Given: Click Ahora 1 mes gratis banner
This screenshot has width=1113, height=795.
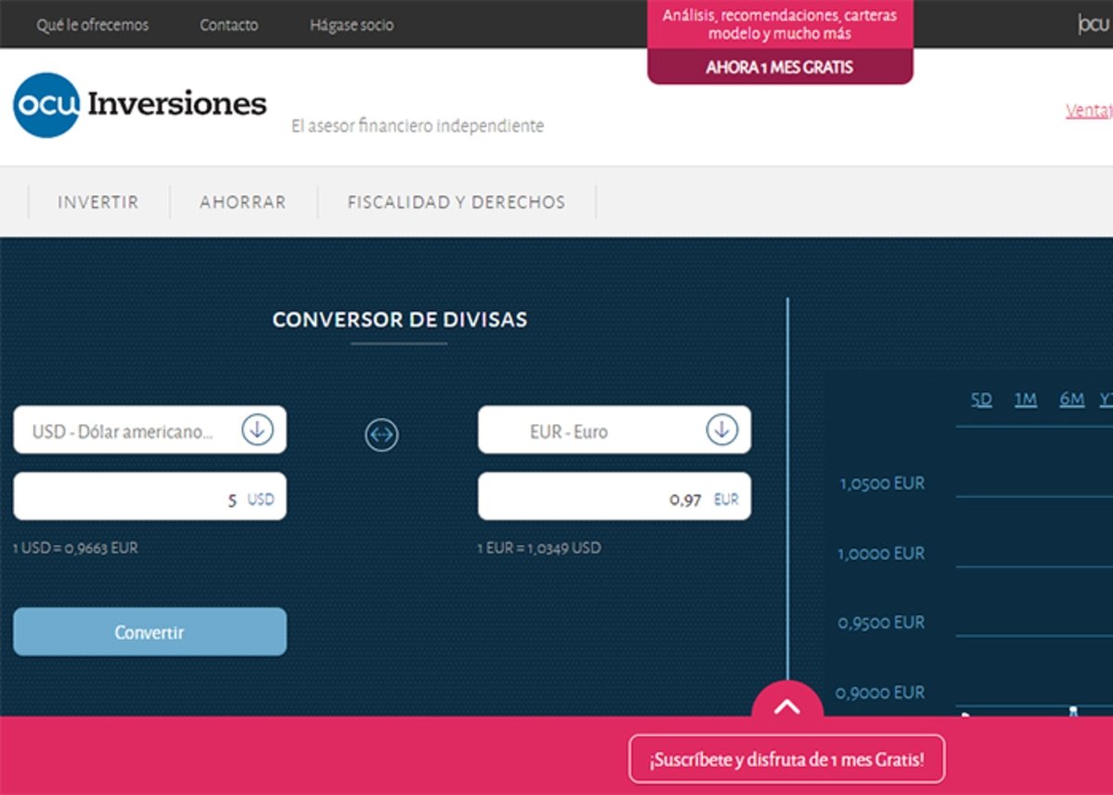Looking at the screenshot, I should point(780,68).
